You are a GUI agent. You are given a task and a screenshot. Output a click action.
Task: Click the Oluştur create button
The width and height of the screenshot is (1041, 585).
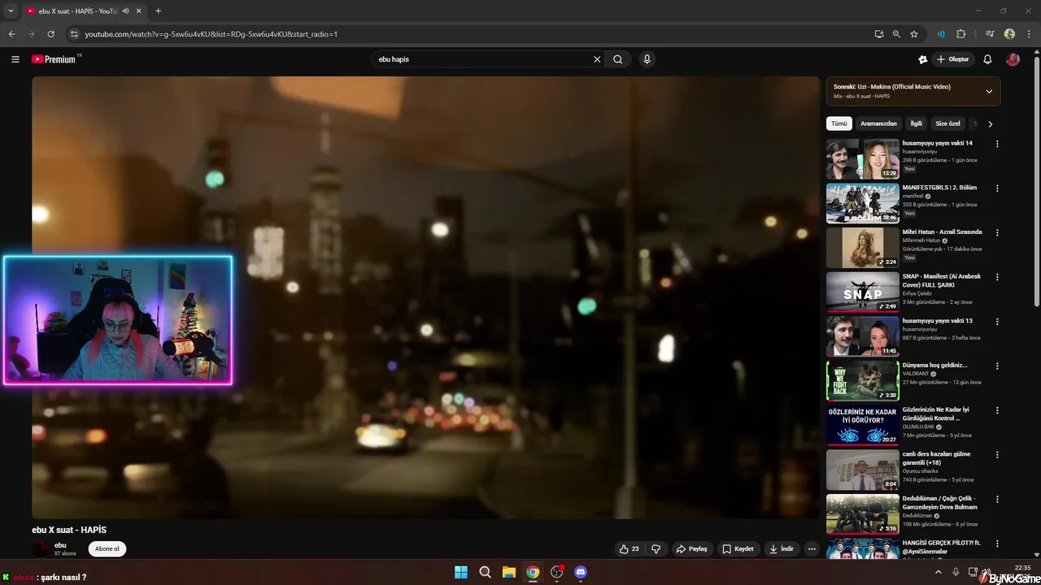point(953,59)
